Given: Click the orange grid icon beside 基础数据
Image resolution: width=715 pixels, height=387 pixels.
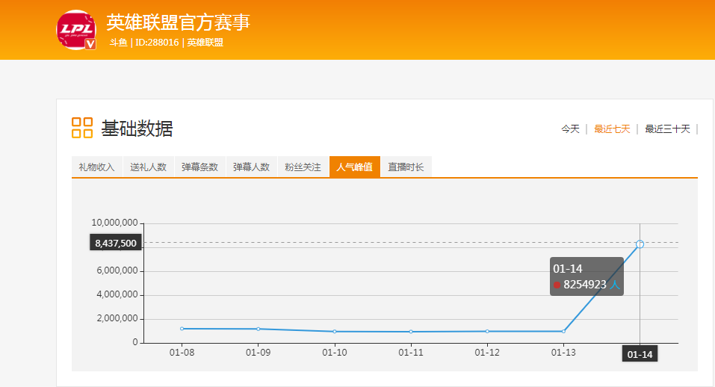Looking at the screenshot, I should click(x=82, y=128).
